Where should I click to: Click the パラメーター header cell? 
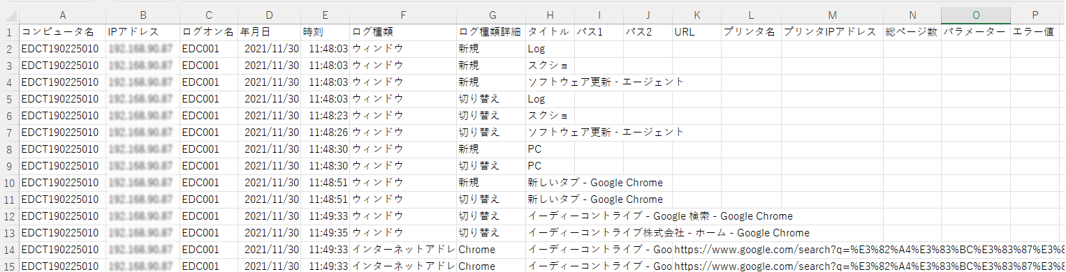coord(975,32)
